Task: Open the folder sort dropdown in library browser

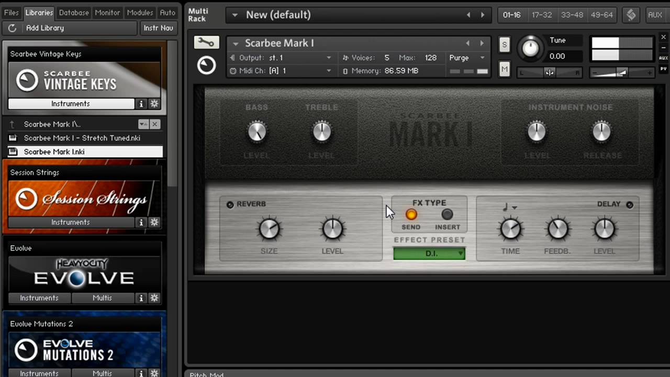Action: (x=143, y=124)
